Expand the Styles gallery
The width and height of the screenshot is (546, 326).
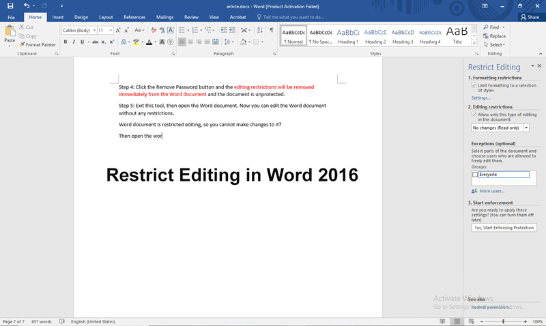pos(474,43)
